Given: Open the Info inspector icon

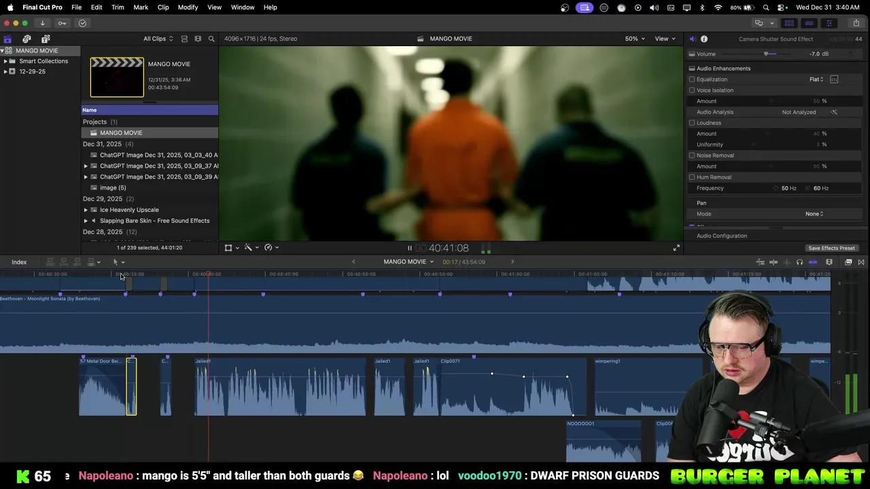Looking at the screenshot, I should pyautogui.click(x=704, y=39).
